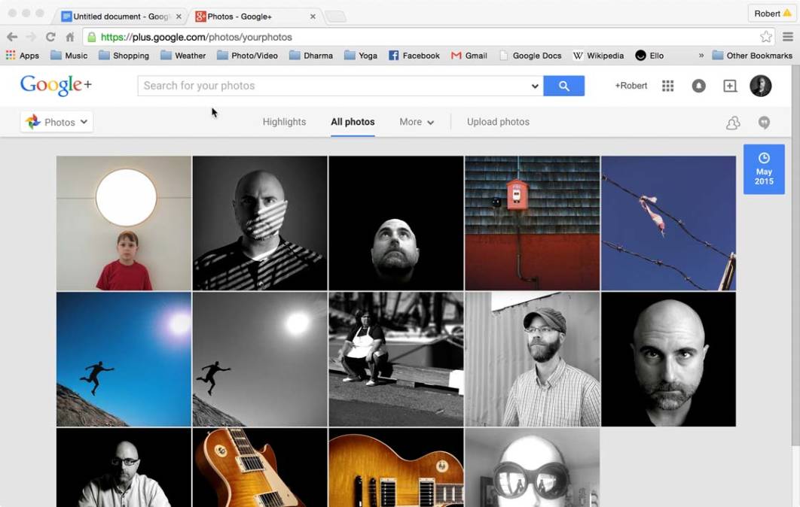This screenshot has height=507, width=800.
Task: Click the Upload photos link
Action: 498,122
